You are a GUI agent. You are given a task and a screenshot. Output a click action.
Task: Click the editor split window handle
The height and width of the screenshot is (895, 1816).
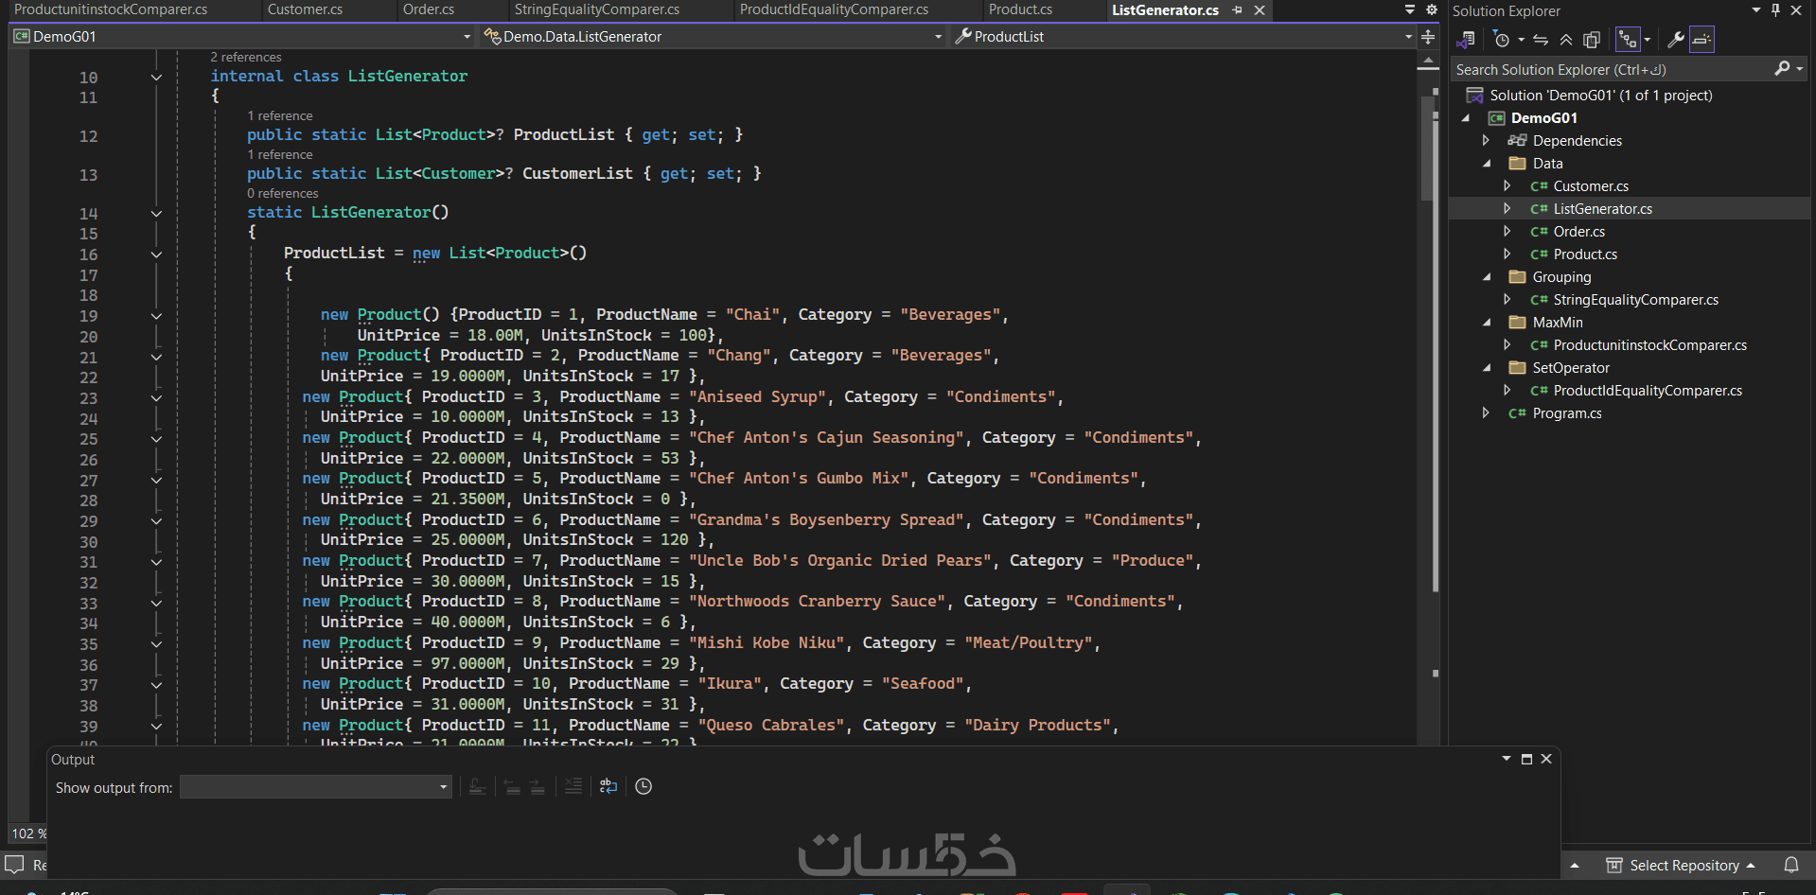point(1428,37)
